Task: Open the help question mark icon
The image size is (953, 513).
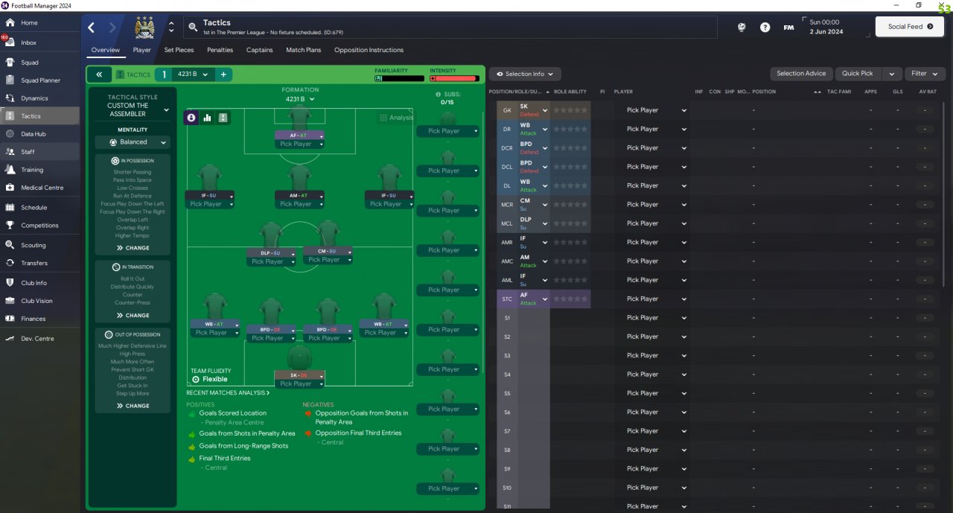Action: click(x=765, y=28)
